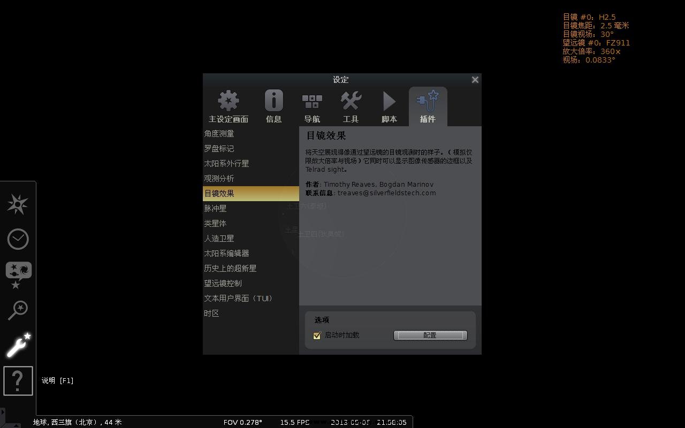Open the help question mark icon

(x=18, y=380)
